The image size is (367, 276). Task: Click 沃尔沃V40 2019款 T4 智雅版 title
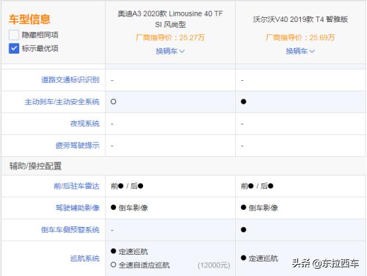300,19
